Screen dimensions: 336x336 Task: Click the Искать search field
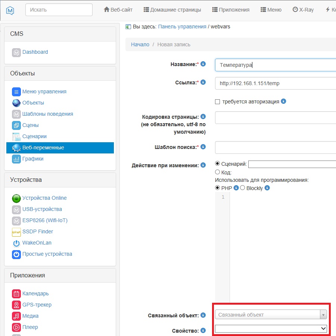tap(59, 10)
